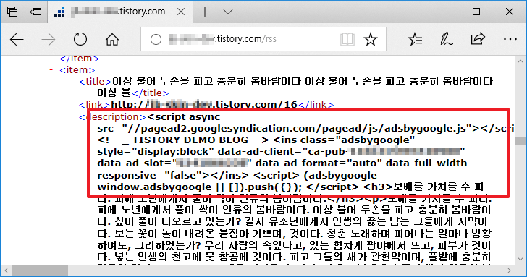Open Settings and more ellipsis menu
527x277 pixels.
pos(510,40)
